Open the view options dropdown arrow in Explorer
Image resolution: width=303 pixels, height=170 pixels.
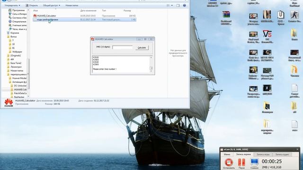point(172,5)
